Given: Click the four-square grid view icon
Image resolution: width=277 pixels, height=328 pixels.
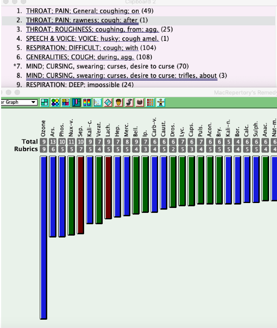Looking at the screenshot, I should pyautogui.click(x=45, y=102).
